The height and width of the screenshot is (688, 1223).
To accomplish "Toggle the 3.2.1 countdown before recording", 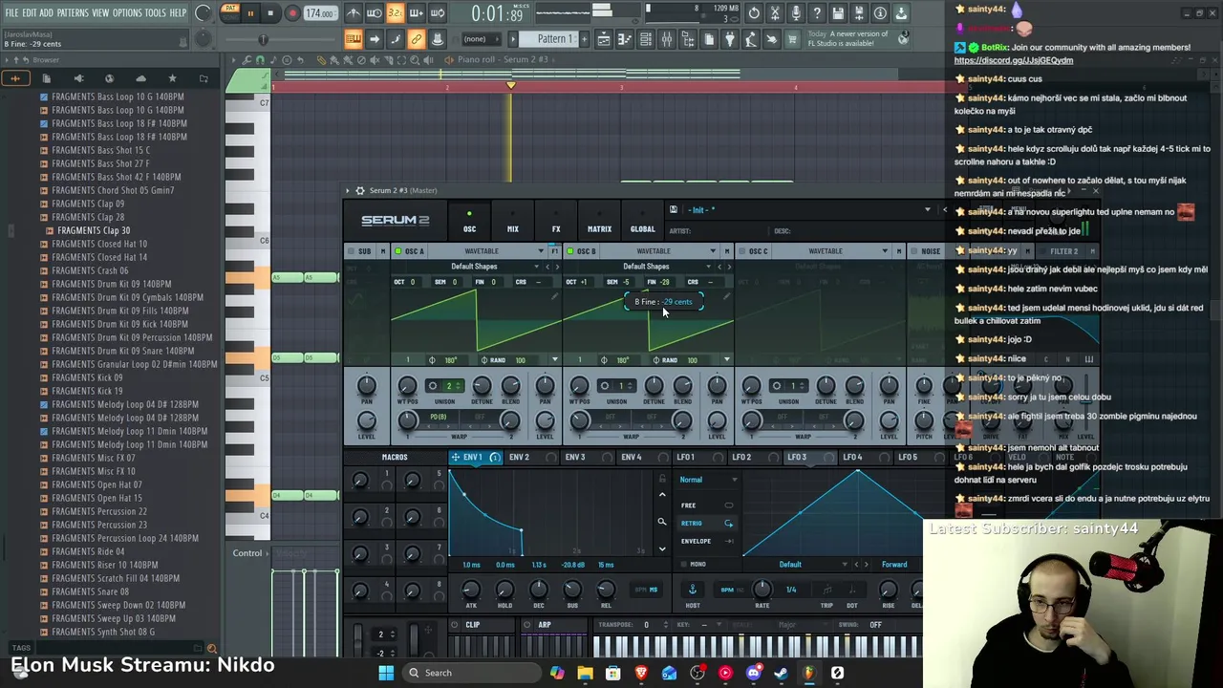I will (395, 13).
